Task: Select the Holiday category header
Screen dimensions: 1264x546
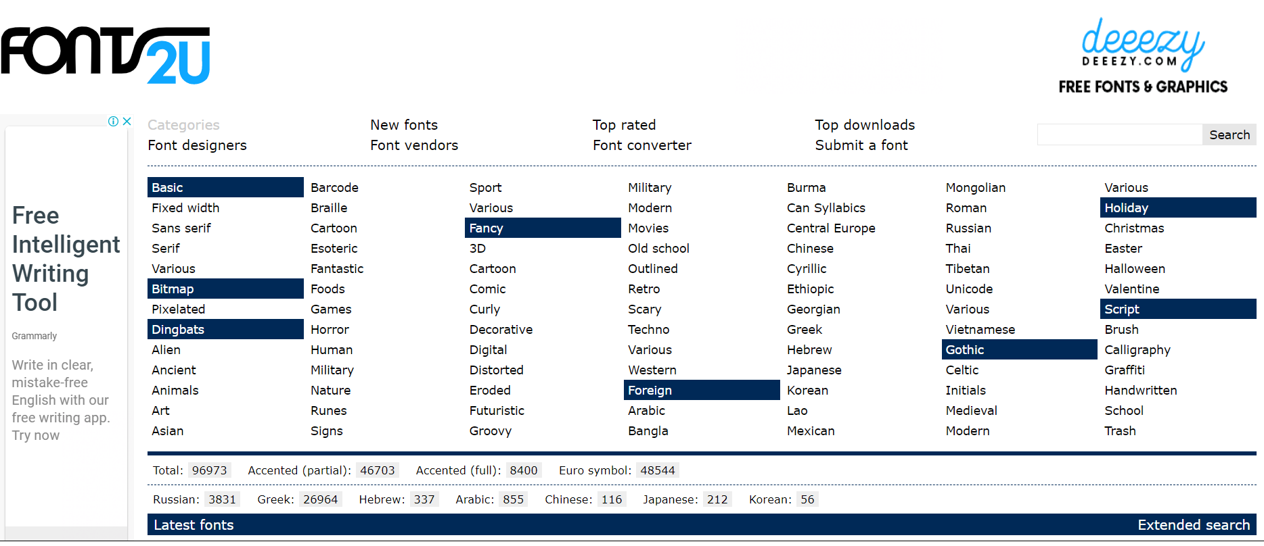Action: tap(1178, 207)
